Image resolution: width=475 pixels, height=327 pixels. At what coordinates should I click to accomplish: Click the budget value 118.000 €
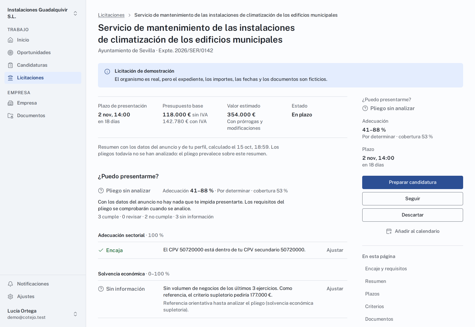(x=177, y=115)
